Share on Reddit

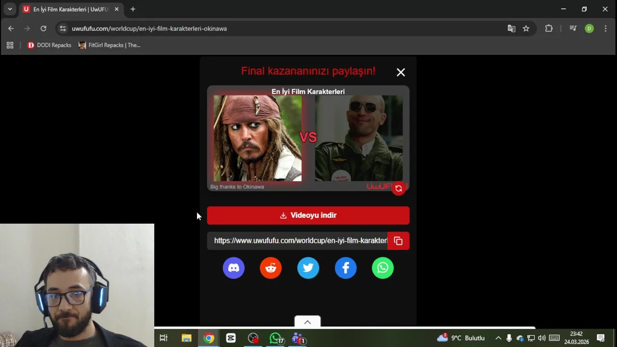(x=271, y=268)
